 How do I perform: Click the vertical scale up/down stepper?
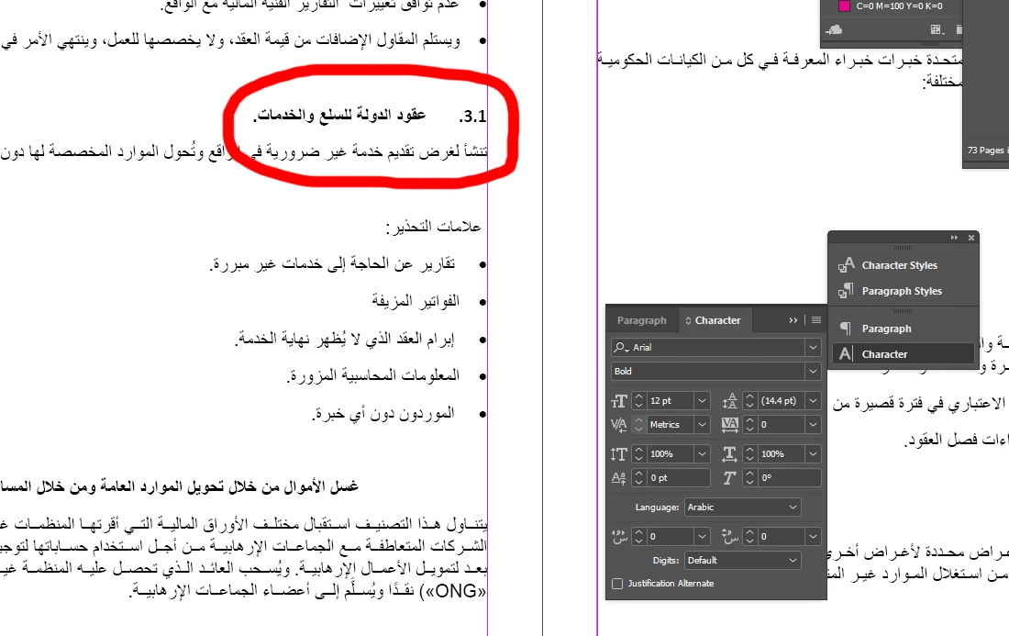638,454
